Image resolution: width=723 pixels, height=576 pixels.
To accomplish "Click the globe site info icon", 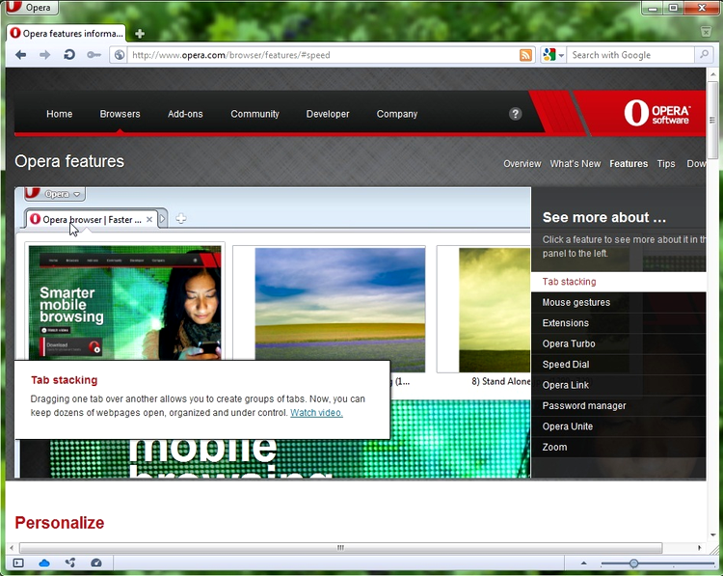I will coord(120,55).
